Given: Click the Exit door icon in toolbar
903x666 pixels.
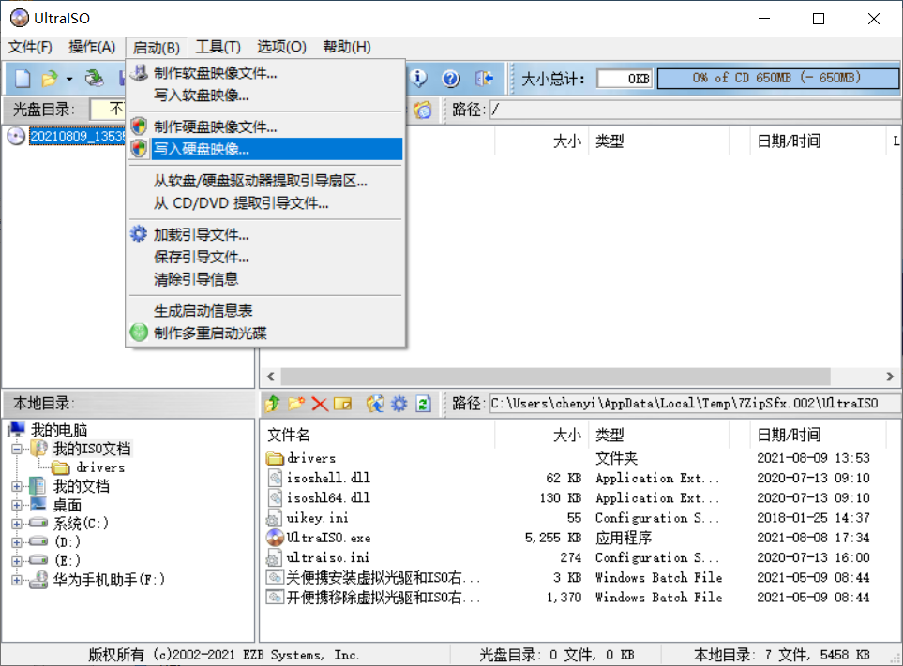Looking at the screenshot, I should 484,78.
